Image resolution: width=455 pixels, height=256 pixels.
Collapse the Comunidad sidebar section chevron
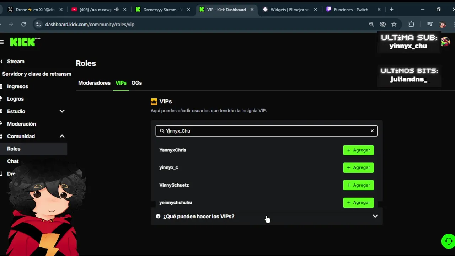coord(62,136)
